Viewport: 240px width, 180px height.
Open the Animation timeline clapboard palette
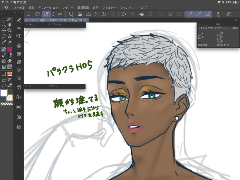19,87
